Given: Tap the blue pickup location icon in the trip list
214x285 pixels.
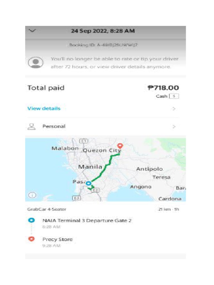Looking at the screenshot, I should tap(31, 220).
